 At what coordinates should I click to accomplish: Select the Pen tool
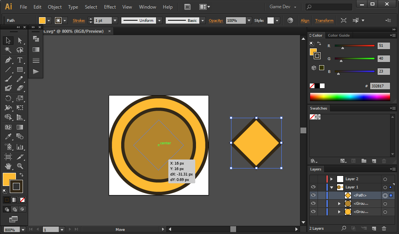tap(8, 60)
